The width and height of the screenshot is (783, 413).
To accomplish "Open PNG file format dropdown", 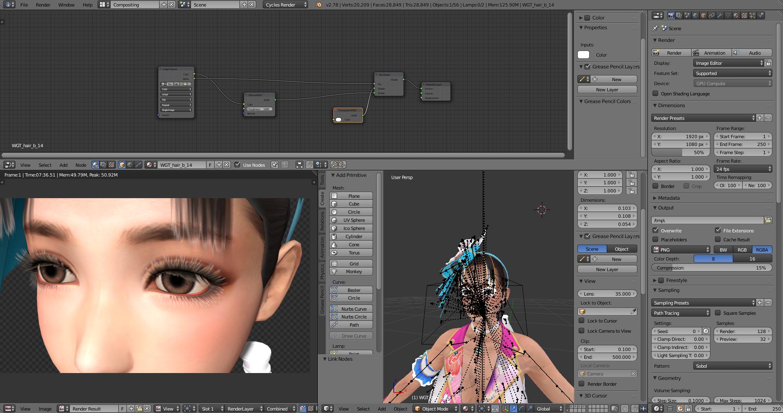I will [681, 250].
